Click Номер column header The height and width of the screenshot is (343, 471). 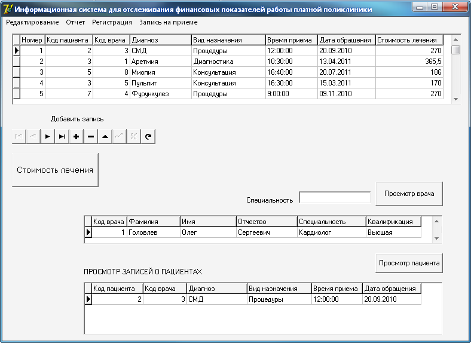pyautogui.click(x=32, y=40)
